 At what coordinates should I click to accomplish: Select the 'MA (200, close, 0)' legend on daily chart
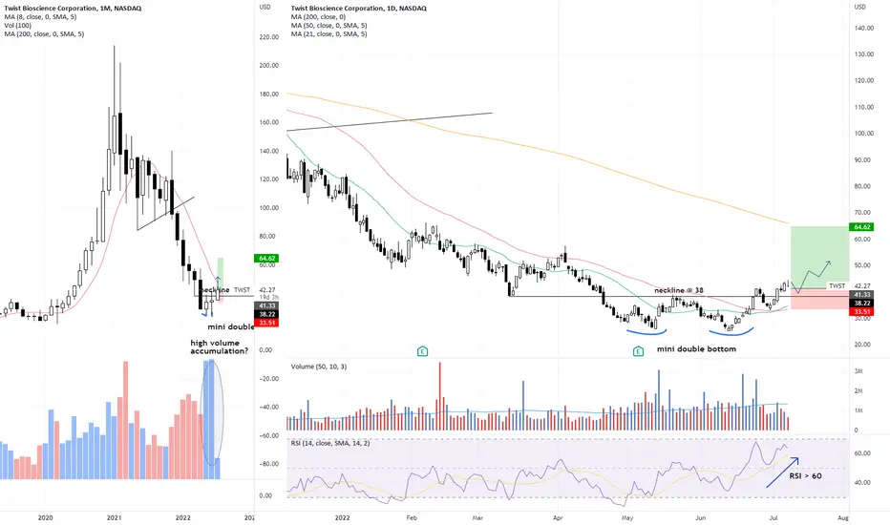click(x=318, y=16)
